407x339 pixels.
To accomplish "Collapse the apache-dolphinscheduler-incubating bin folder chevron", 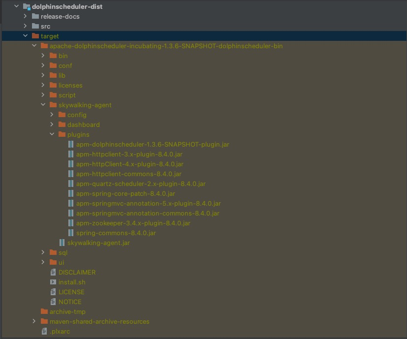I will [34, 46].
